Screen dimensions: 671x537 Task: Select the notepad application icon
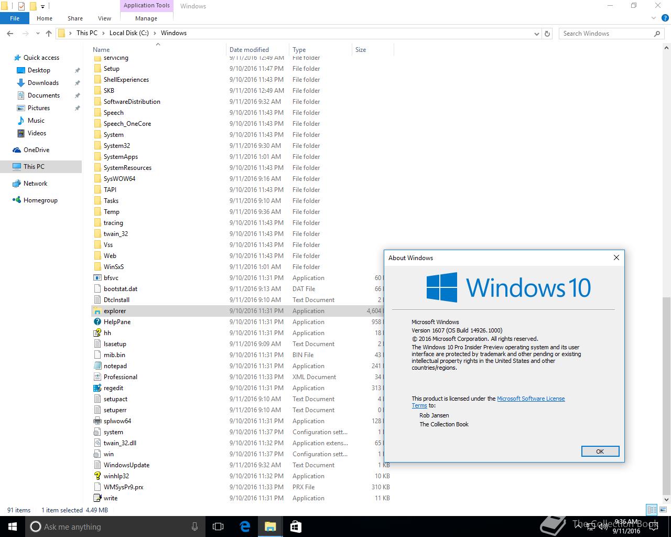coord(97,366)
